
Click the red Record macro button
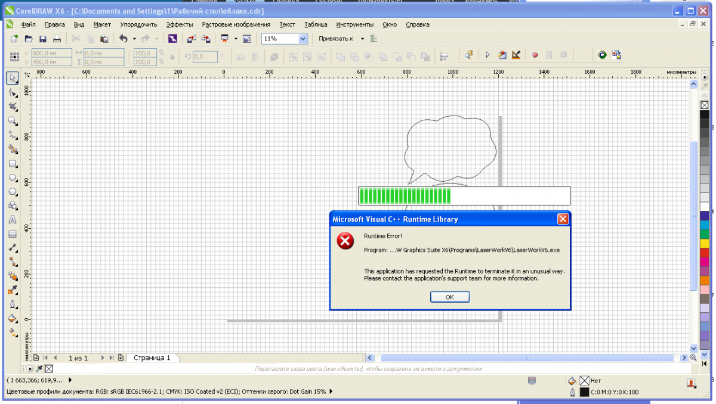point(535,55)
